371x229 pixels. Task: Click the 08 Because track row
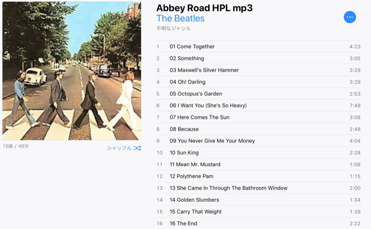coord(258,129)
